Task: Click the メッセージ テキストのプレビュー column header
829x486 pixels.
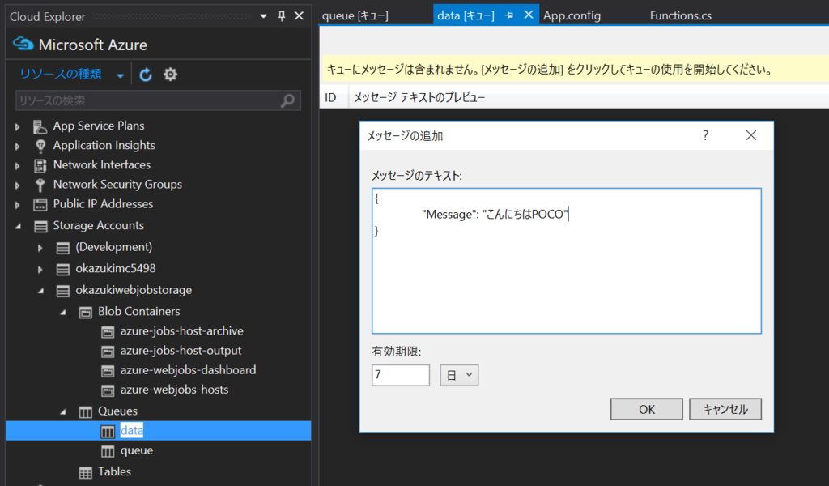Action: tap(419, 97)
